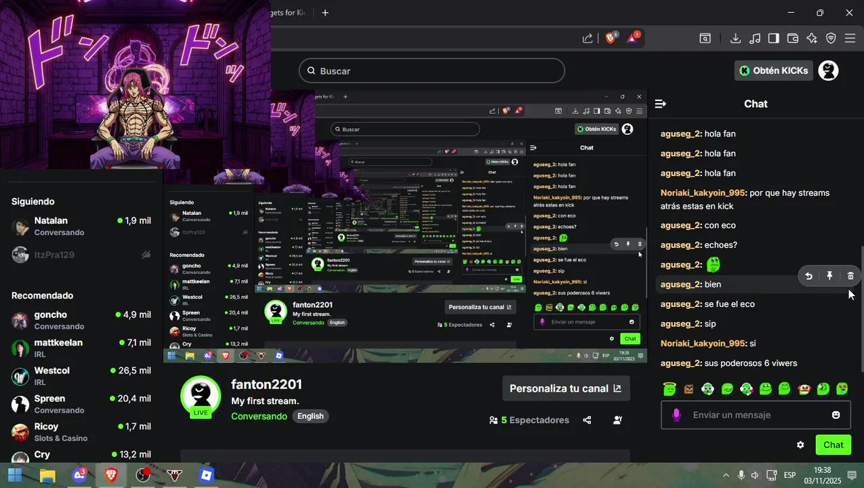This screenshot has width=864, height=488.
Task: Open the Leo AI sparkle icon
Action: 812,39
